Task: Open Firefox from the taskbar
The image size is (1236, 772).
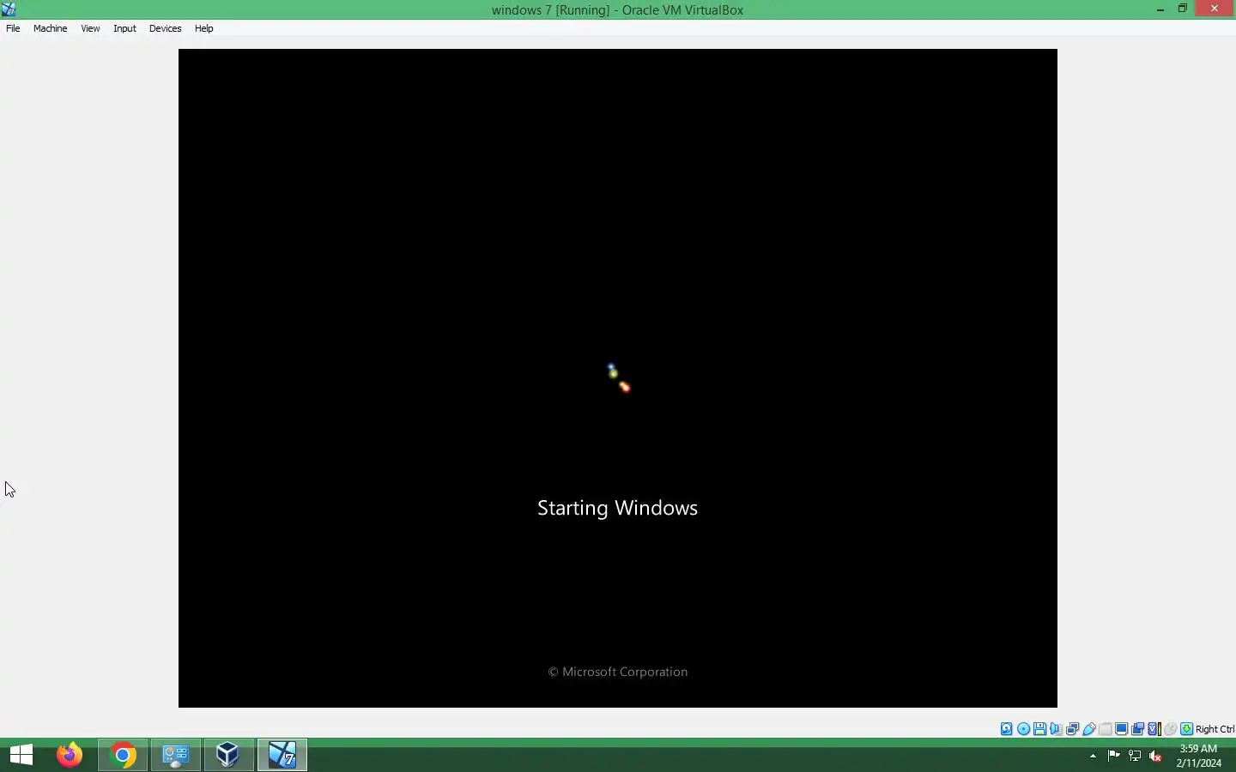Action: coord(70,755)
